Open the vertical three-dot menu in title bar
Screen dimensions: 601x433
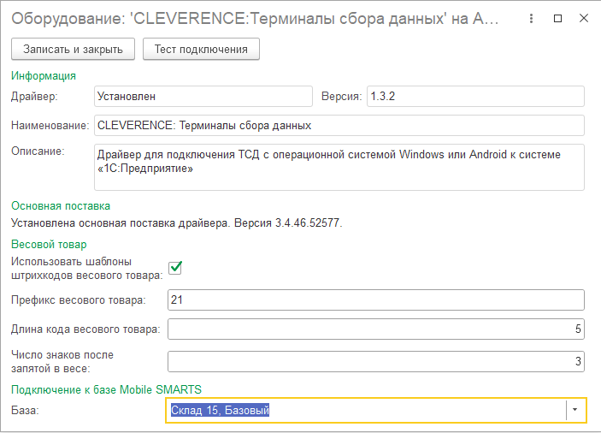(x=533, y=19)
